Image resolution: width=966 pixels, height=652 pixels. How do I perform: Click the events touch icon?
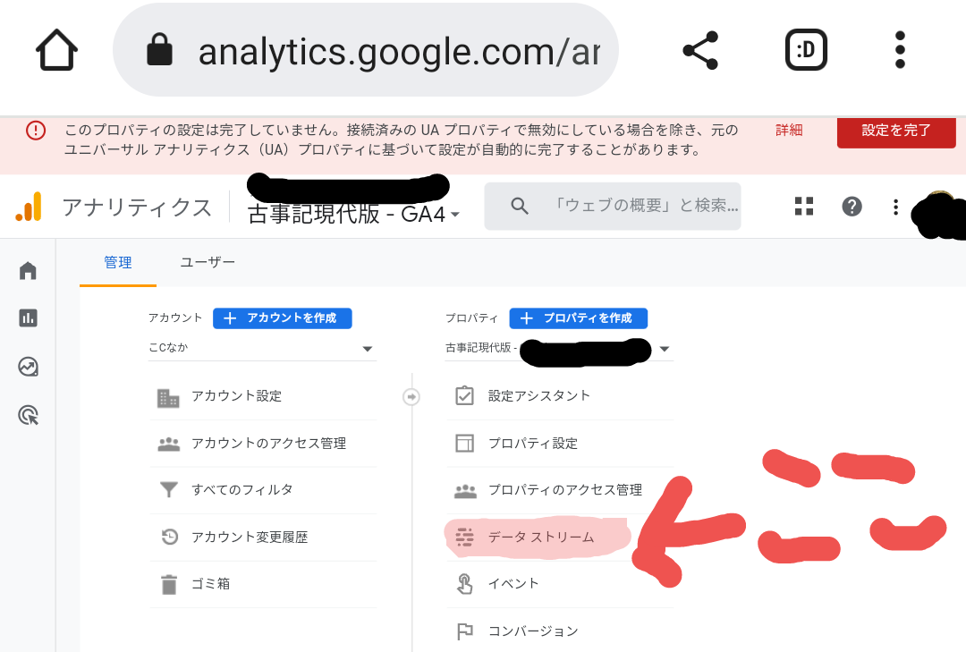click(465, 584)
